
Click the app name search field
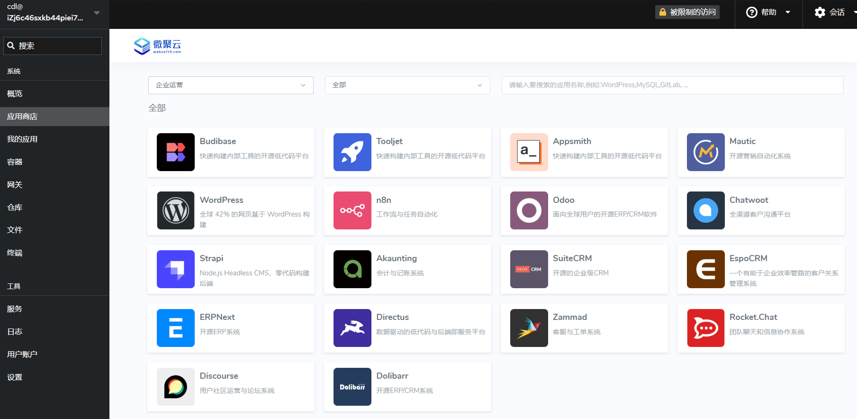(x=672, y=85)
